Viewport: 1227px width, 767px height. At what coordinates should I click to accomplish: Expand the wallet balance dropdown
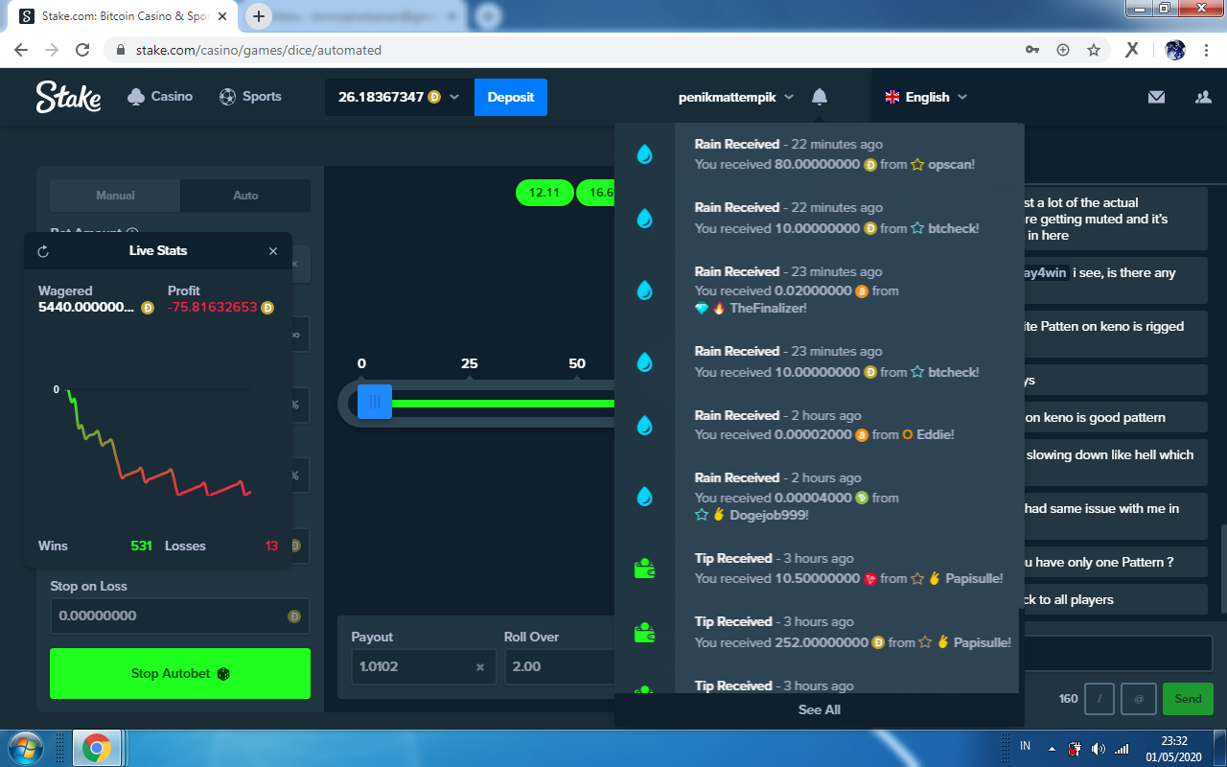[400, 97]
